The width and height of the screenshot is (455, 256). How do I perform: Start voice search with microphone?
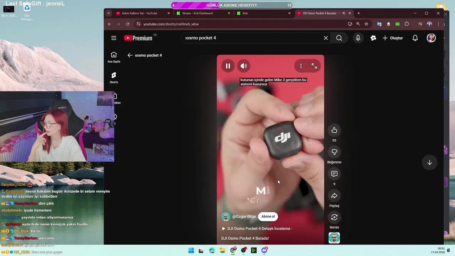pyautogui.click(x=358, y=38)
